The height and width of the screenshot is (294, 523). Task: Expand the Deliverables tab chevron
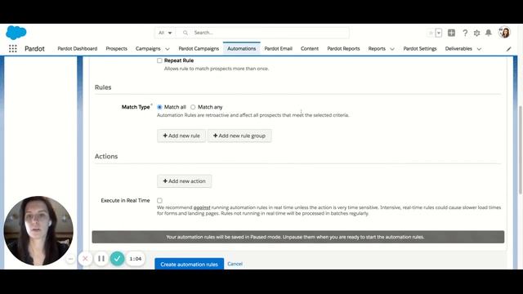479,49
